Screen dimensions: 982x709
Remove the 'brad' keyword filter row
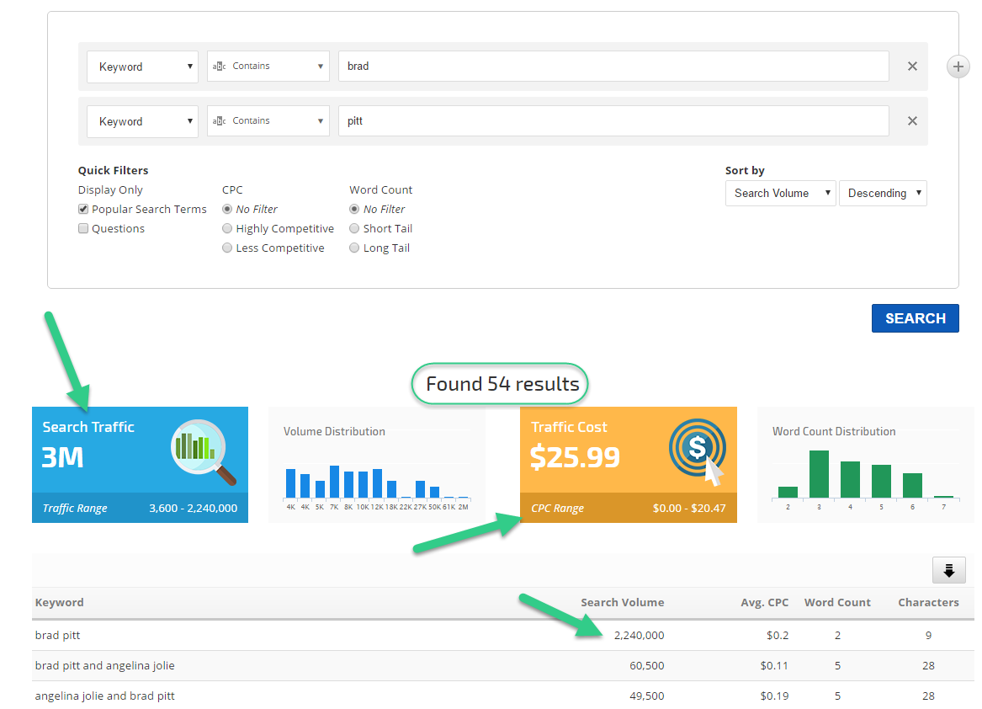912,67
